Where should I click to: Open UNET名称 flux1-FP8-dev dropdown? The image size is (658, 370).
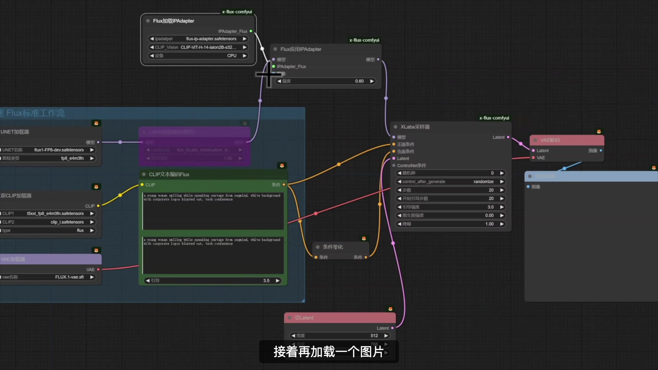(48, 150)
